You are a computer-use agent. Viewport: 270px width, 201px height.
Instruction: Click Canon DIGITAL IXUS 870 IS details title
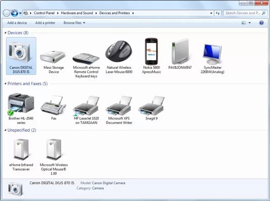click(52, 183)
